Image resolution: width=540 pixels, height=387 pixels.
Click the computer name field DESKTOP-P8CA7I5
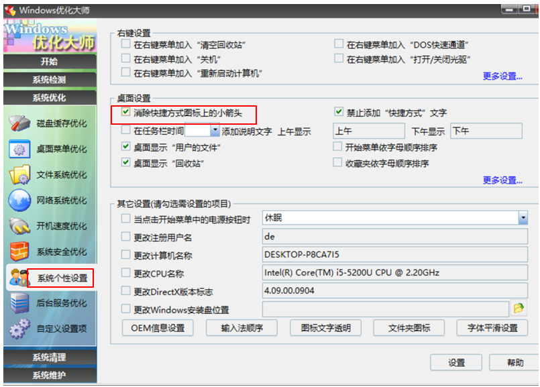395,255
